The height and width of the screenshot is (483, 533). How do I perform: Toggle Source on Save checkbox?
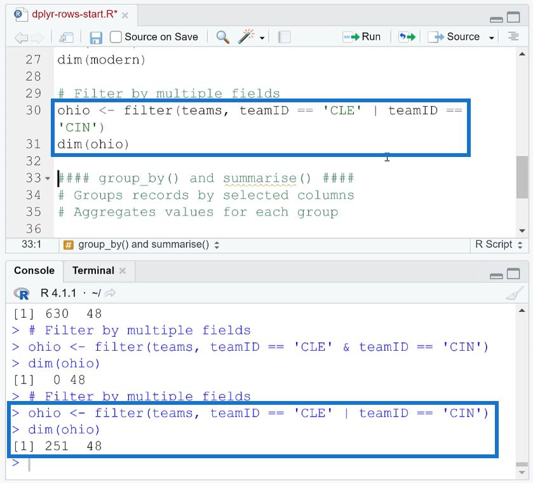tap(116, 37)
